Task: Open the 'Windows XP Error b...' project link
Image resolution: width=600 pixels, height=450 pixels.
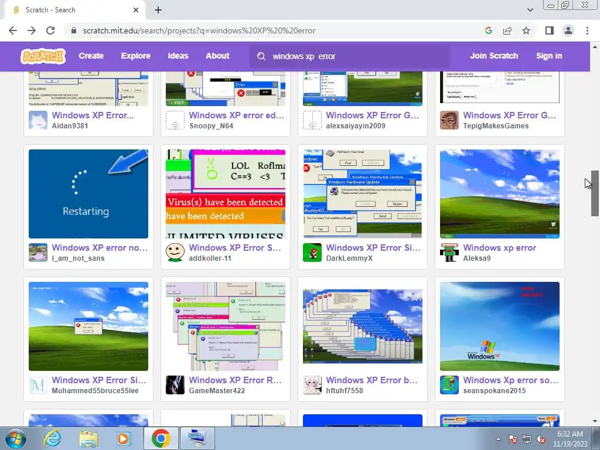Action: click(x=371, y=380)
